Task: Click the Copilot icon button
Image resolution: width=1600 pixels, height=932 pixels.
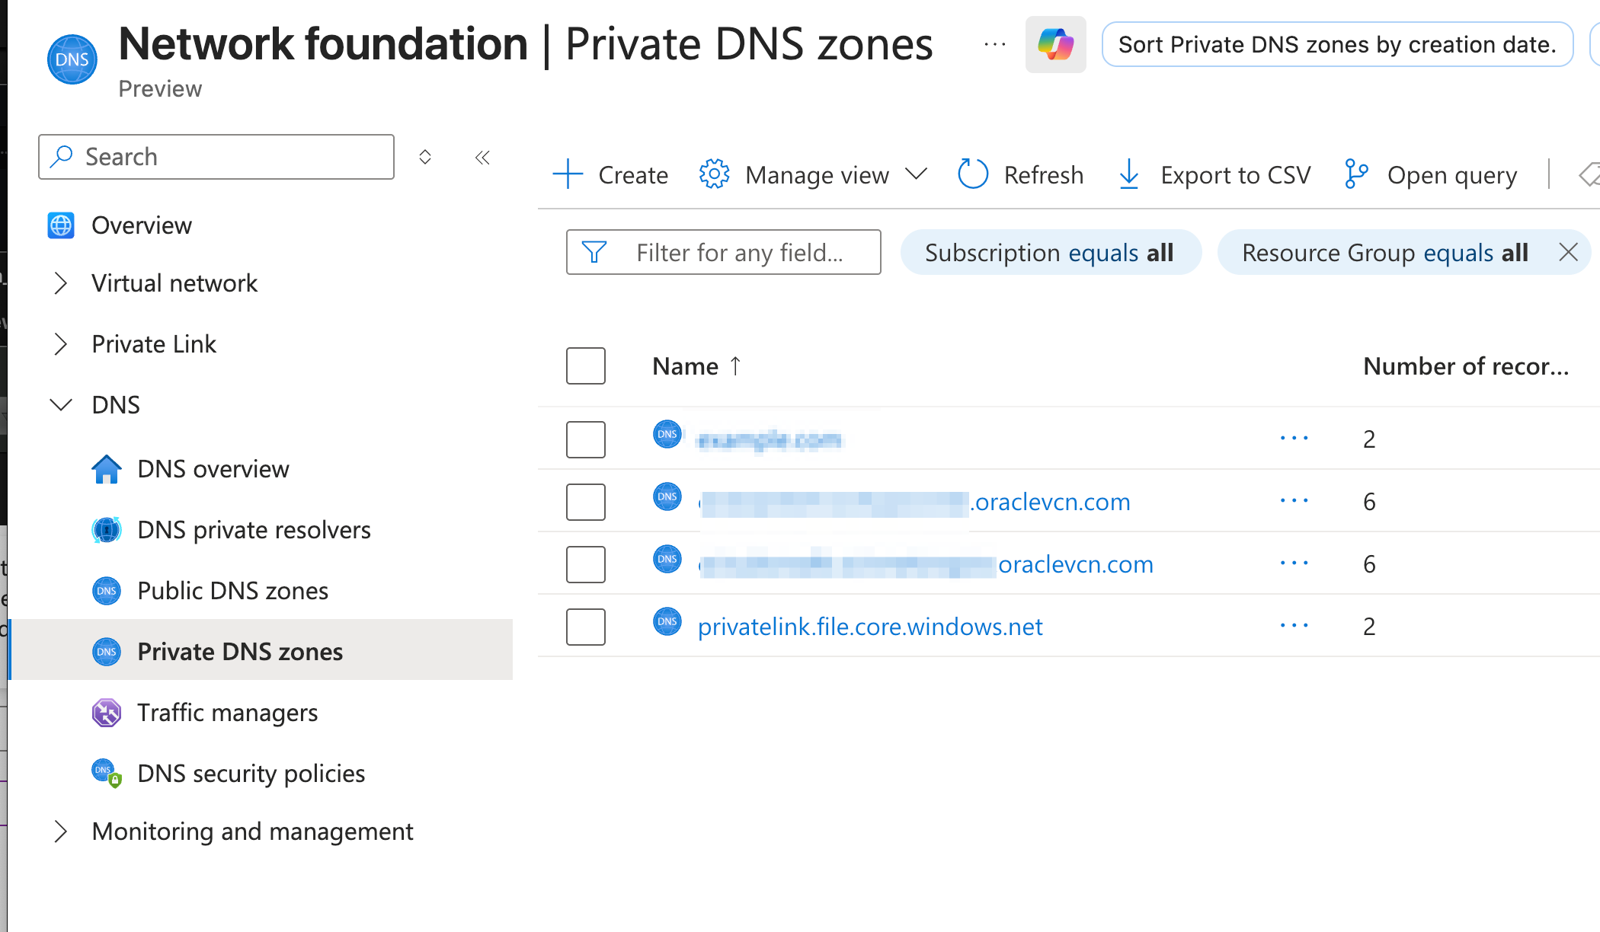Action: click(x=1055, y=45)
